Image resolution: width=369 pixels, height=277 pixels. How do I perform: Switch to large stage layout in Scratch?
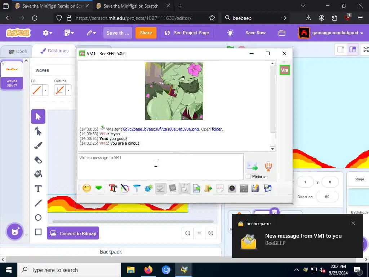pos(352,49)
